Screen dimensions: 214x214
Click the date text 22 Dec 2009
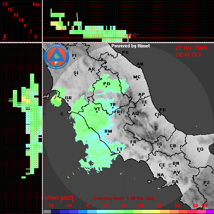click(191, 48)
